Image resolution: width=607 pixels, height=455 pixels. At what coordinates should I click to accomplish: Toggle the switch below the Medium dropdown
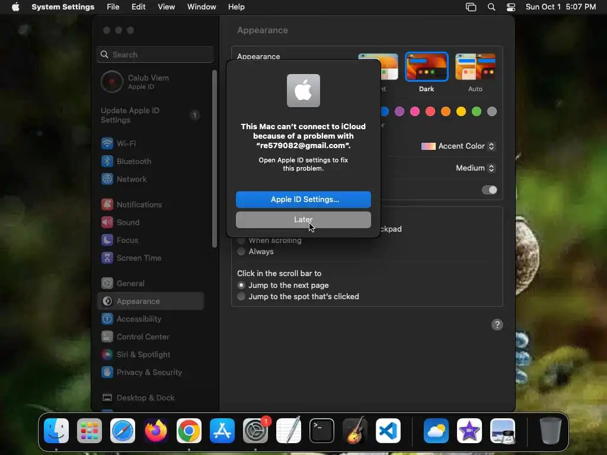489,190
